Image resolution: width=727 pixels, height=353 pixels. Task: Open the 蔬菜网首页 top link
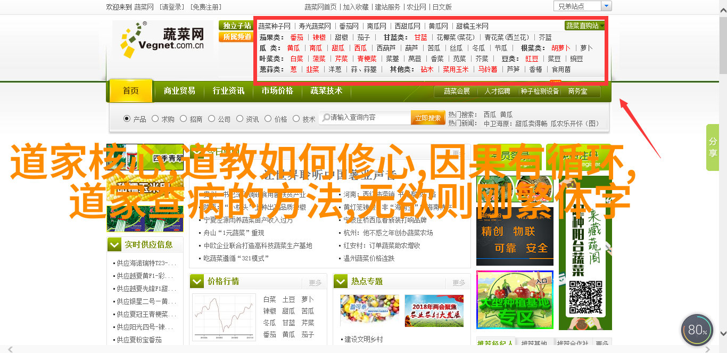(320, 7)
